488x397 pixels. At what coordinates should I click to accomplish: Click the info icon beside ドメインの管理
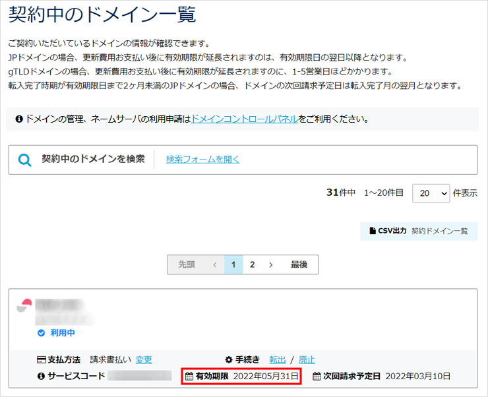tap(19, 119)
